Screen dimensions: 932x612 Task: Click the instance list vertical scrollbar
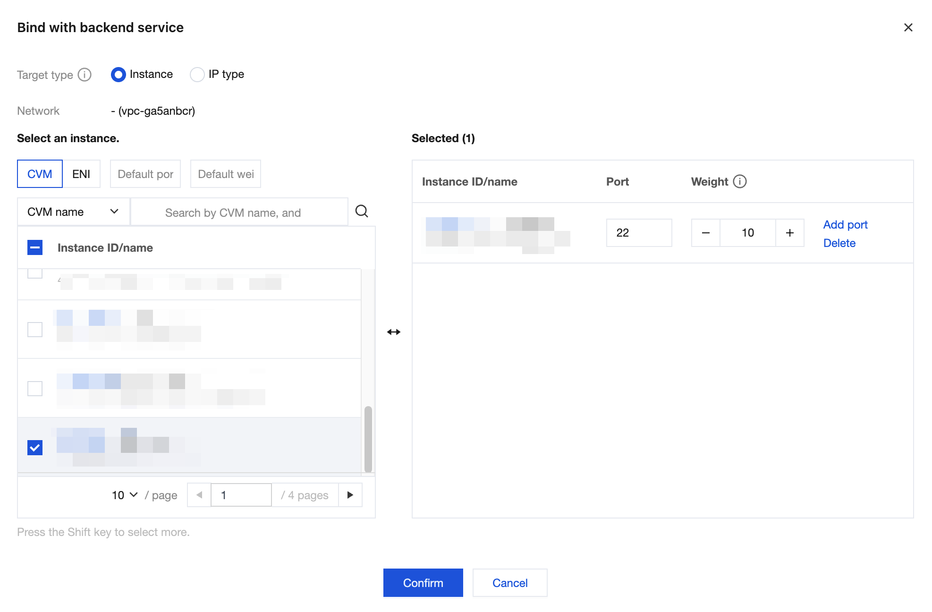[368, 439]
